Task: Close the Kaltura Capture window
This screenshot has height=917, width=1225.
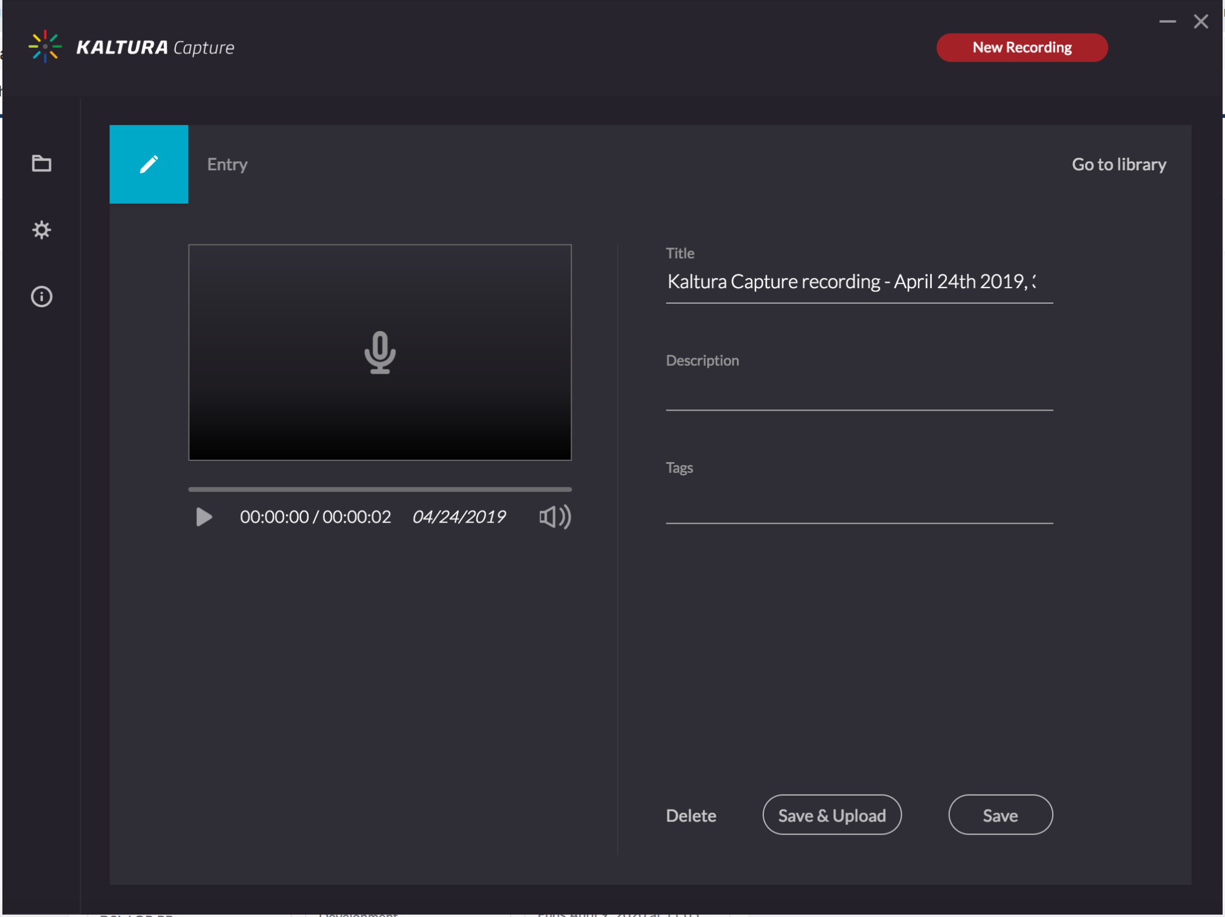Action: (1200, 22)
